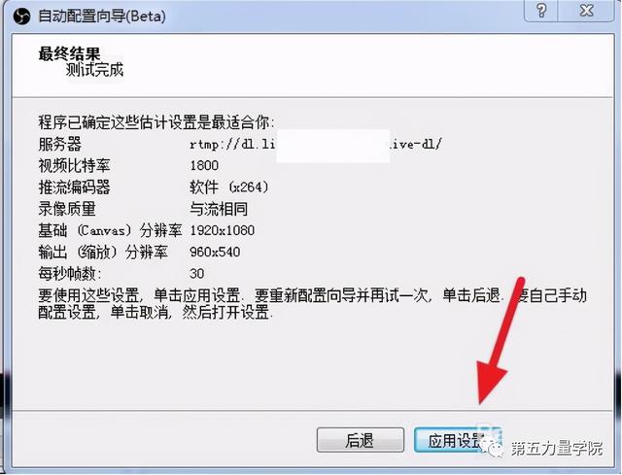This screenshot has height=475, width=622.
Task: Open help with the question mark button
Action: click(x=541, y=11)
